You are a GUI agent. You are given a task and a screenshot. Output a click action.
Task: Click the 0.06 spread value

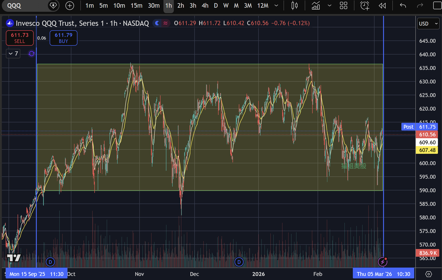tap(42, 38)
